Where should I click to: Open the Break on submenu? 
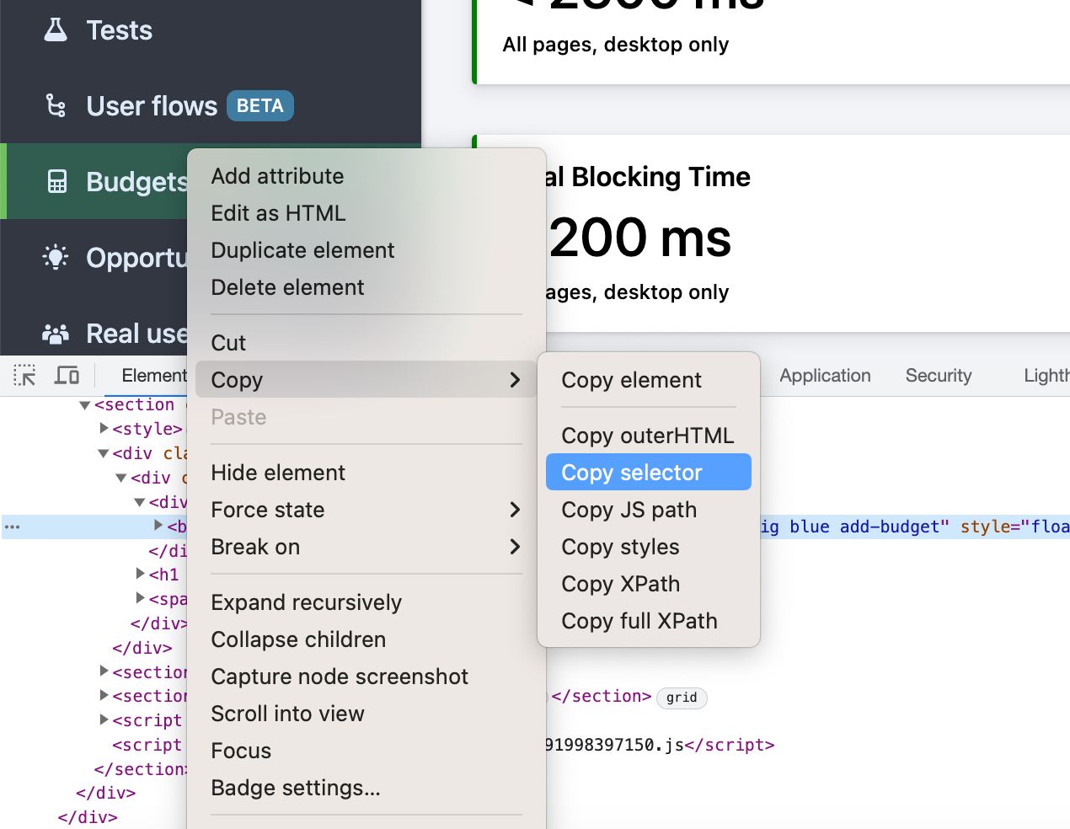coord(515,547)
